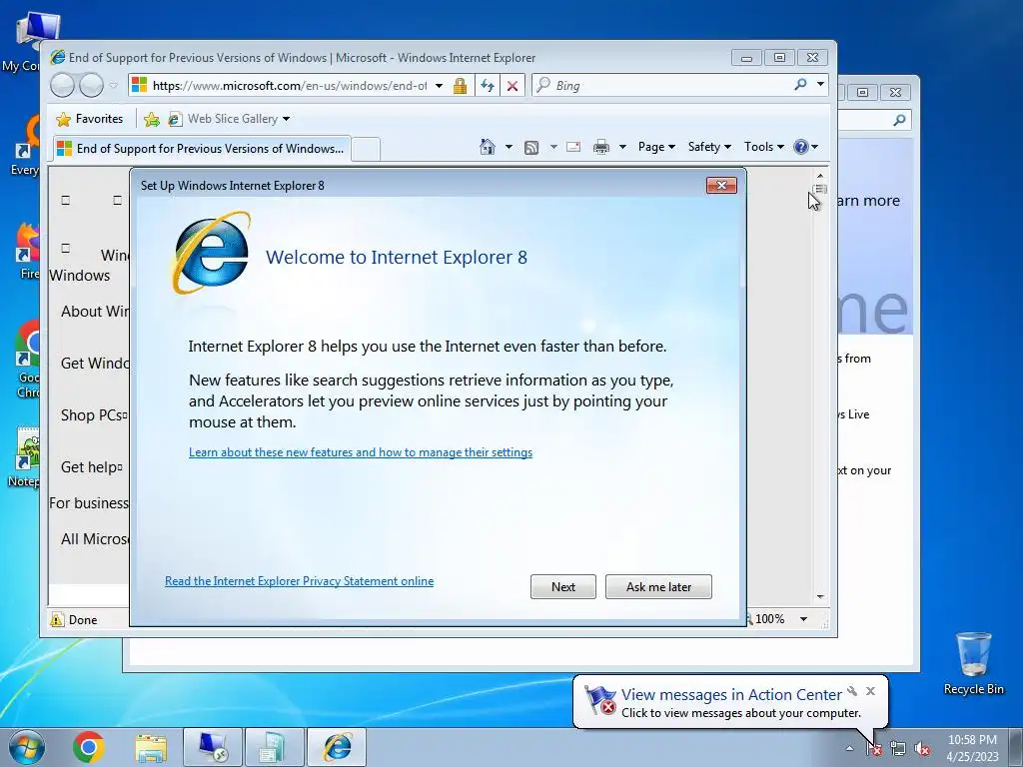Image resolution: width=1023 pixels, height=767 pixels.
Task: Select the End of Support page tab
Action: [x=201, y=149]
